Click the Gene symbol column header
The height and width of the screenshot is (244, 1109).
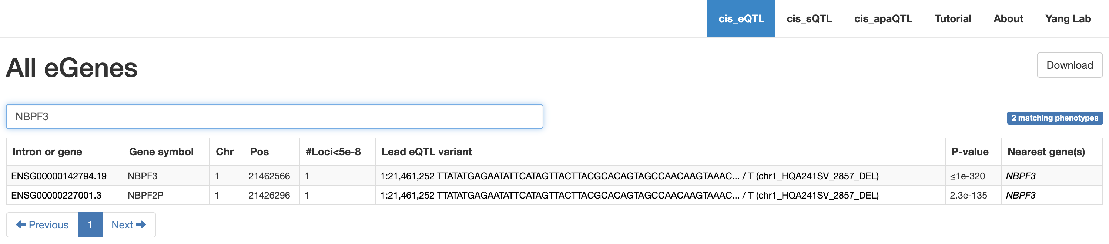(161, 152)
